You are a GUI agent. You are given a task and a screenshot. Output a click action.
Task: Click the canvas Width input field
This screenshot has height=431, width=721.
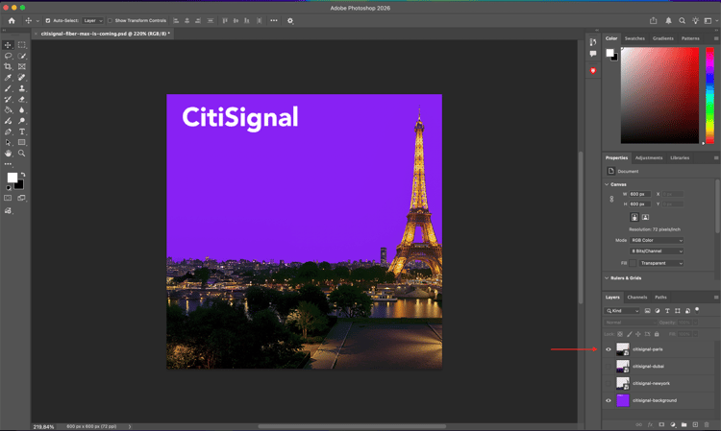tap(639, 194)
